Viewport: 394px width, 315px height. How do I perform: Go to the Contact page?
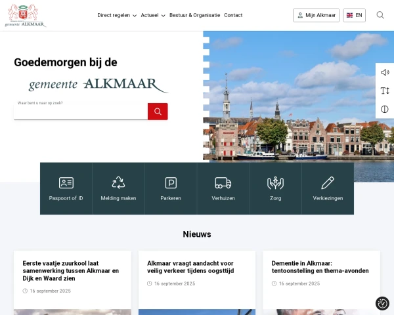(x=233, y=15)
